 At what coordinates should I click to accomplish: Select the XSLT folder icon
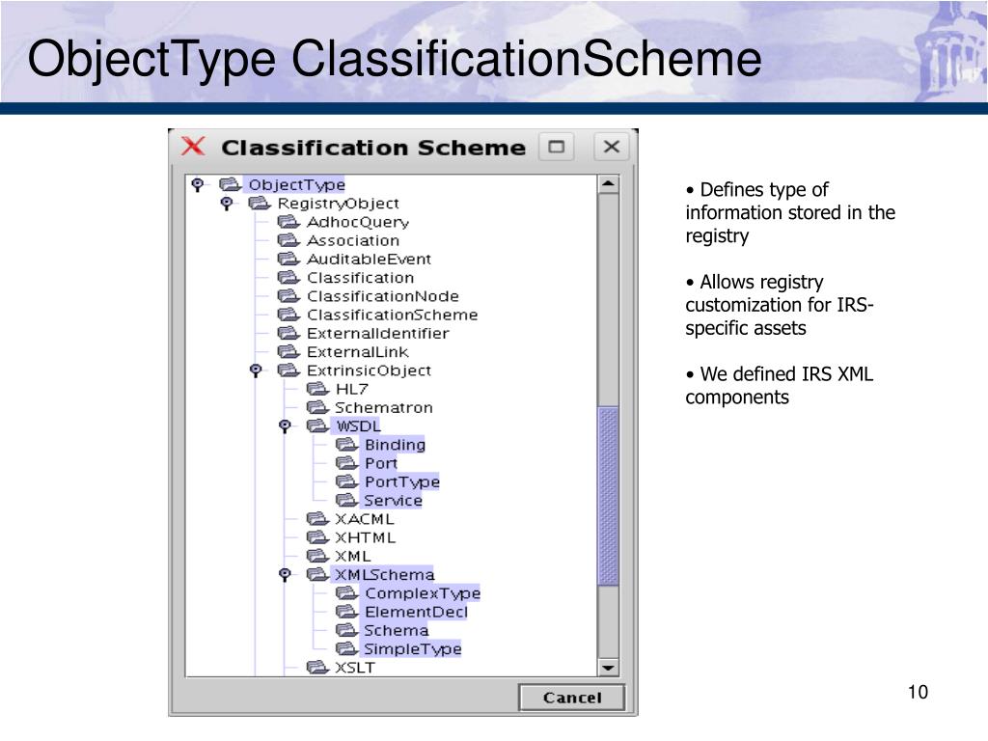[316, 668]
